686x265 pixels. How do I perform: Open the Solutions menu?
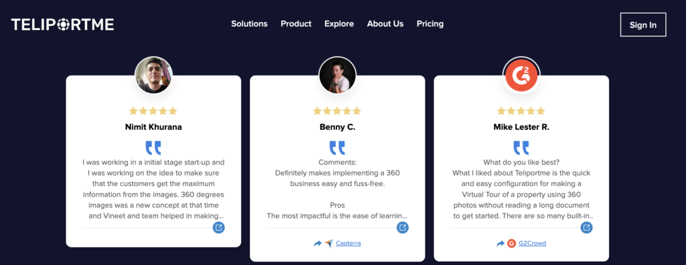[x=249, y=23]
